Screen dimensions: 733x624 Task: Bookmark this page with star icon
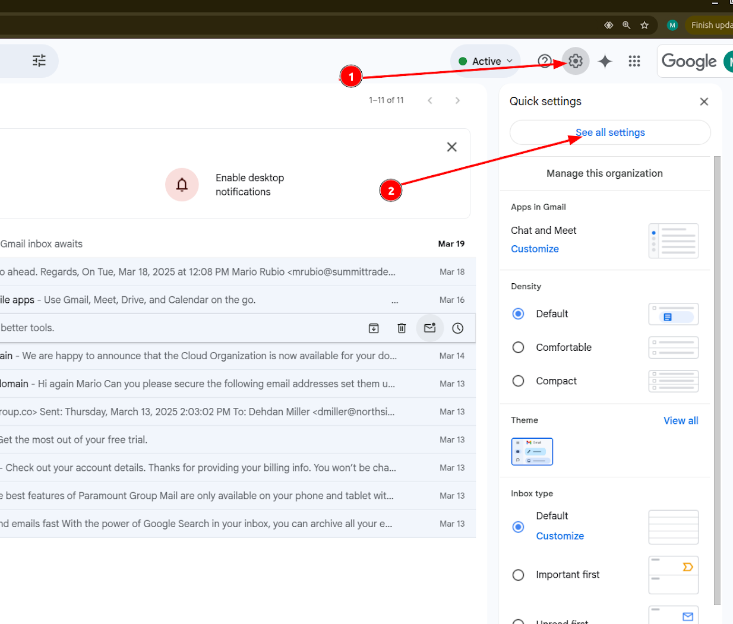[644, 25]
